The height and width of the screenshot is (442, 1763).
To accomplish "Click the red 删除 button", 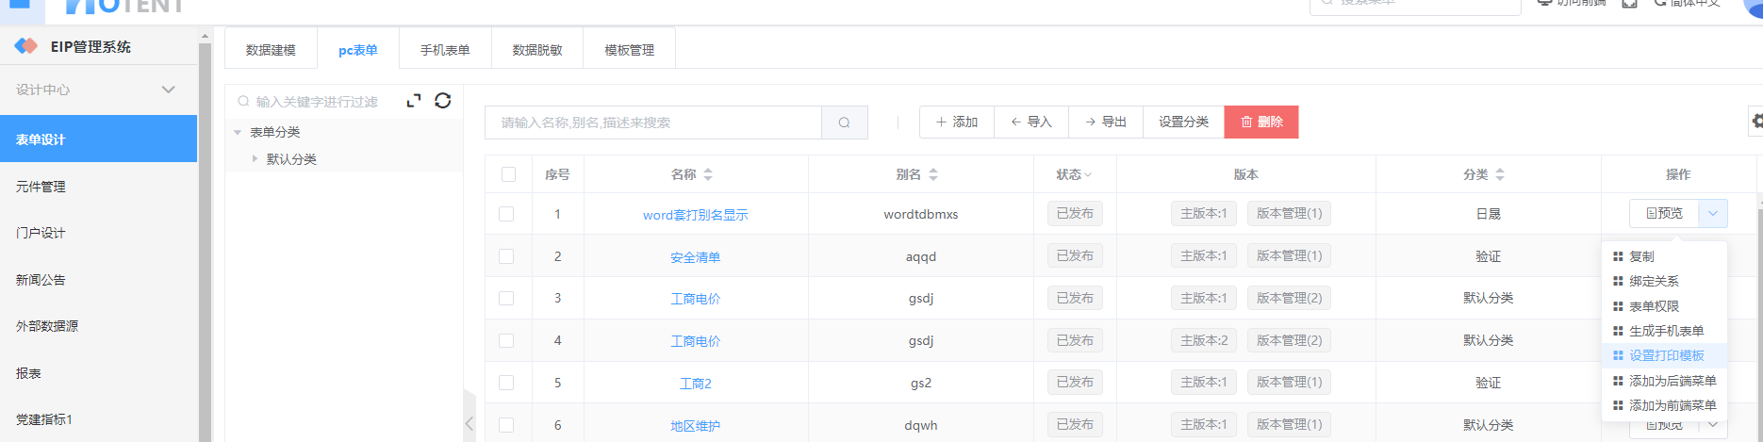I will tap(1260, 122).
